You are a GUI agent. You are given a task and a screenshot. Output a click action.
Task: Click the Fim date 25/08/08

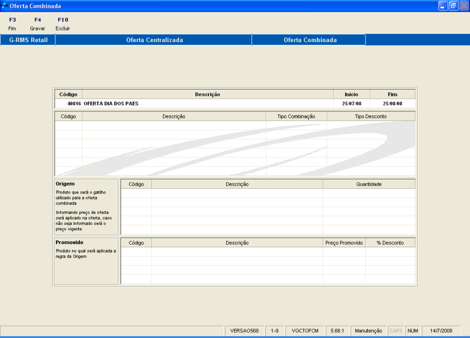click(393, 104)
